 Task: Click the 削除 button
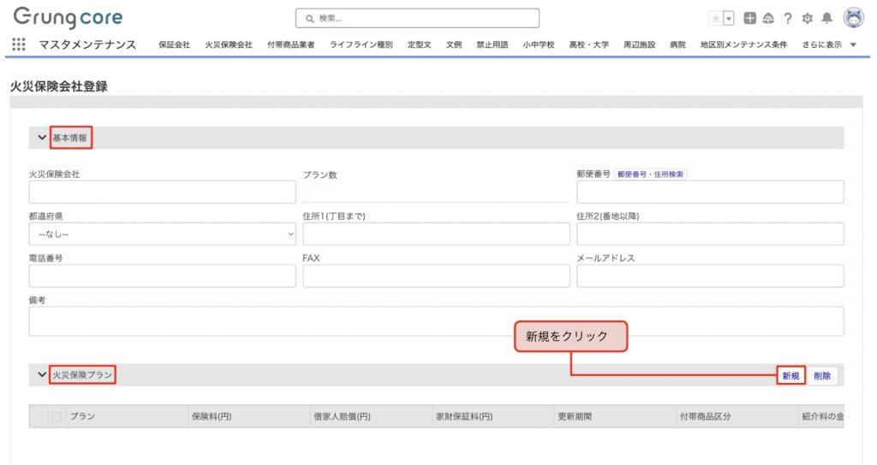click(822, 376)
